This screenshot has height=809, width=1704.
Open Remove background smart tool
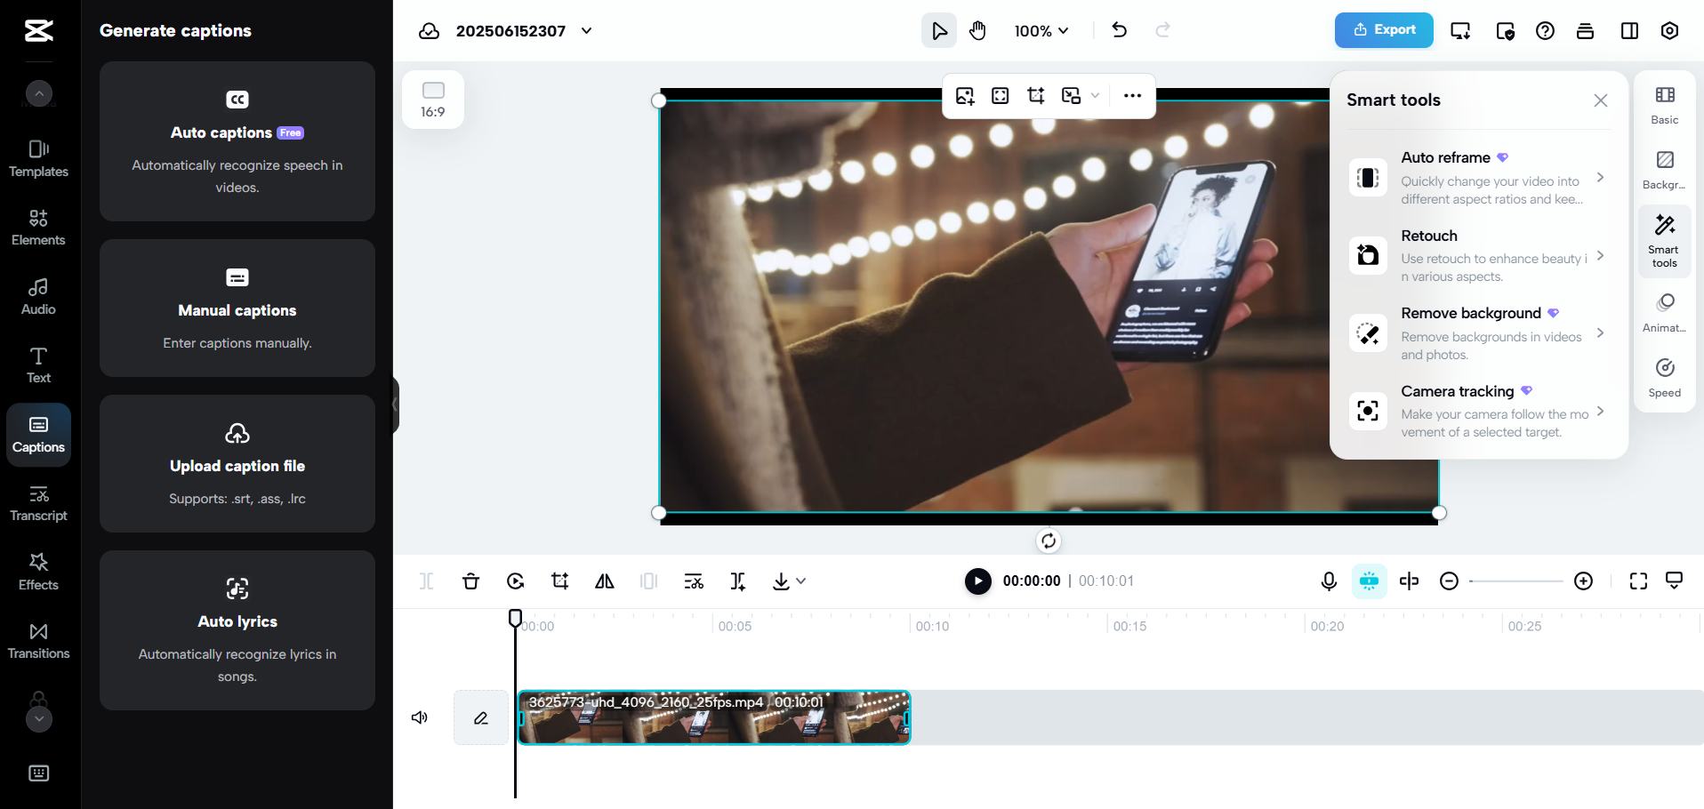click(1479, 333)
